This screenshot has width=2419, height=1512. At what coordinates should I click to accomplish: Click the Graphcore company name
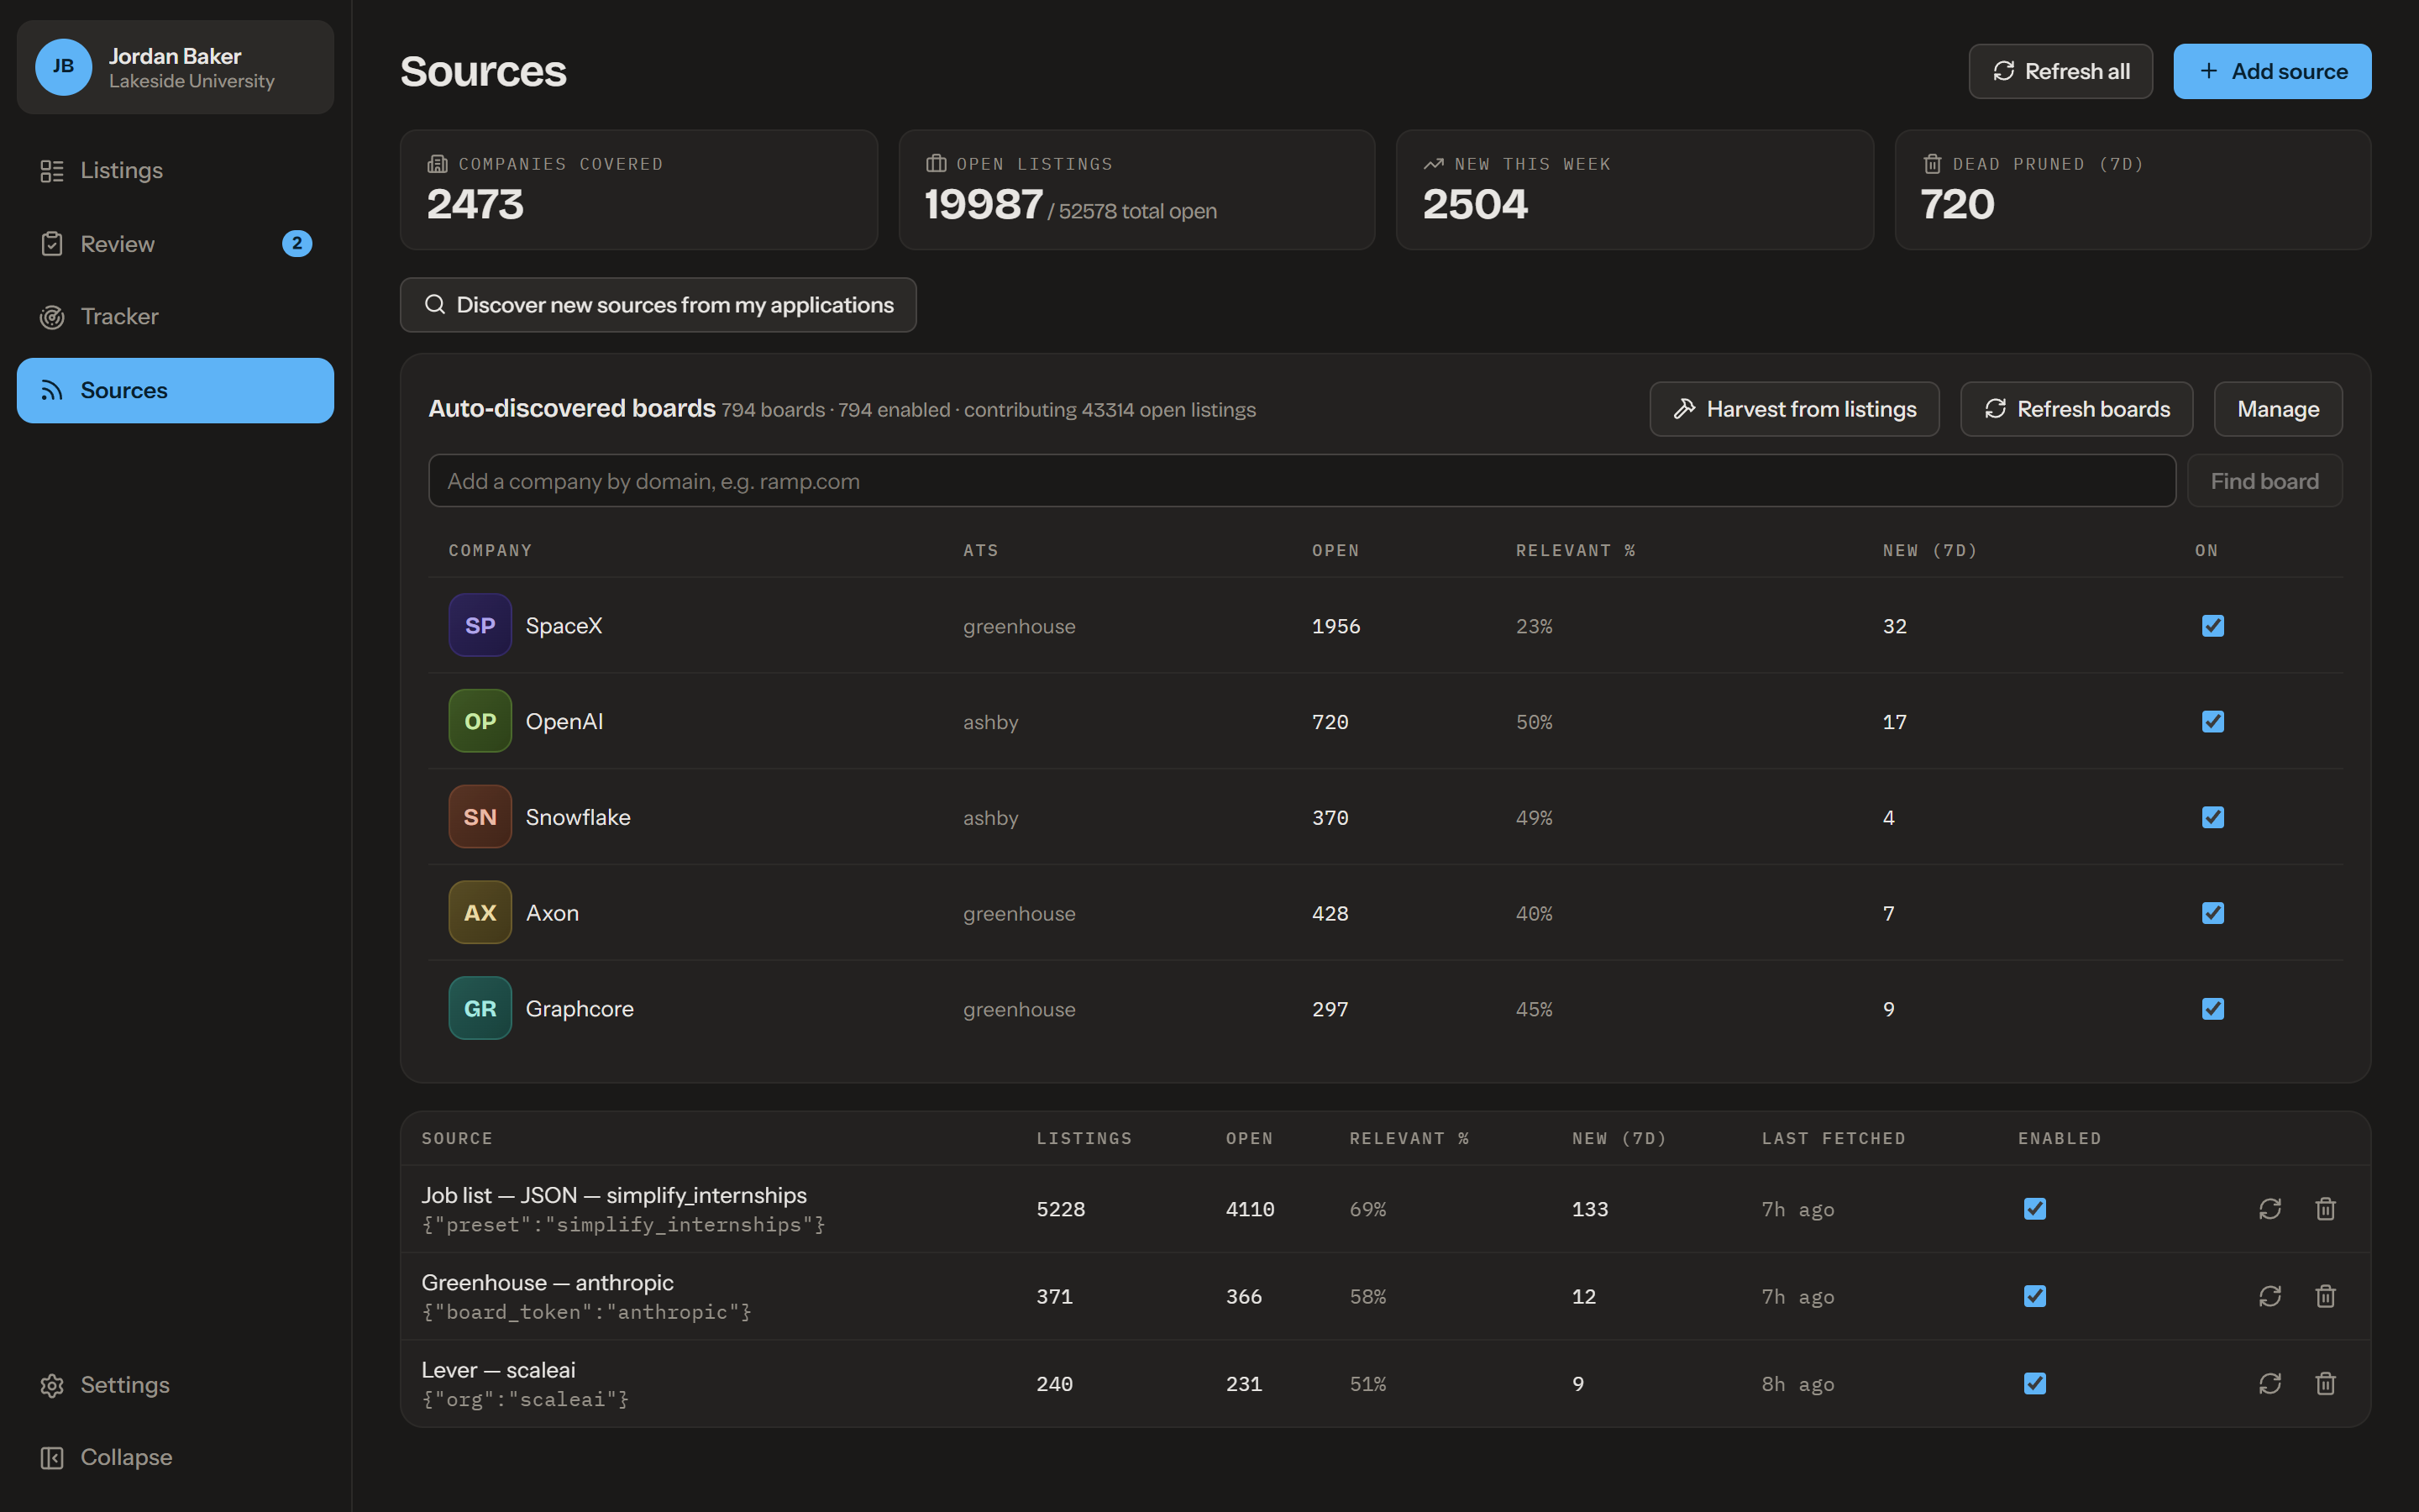(x=580, y=1009)
